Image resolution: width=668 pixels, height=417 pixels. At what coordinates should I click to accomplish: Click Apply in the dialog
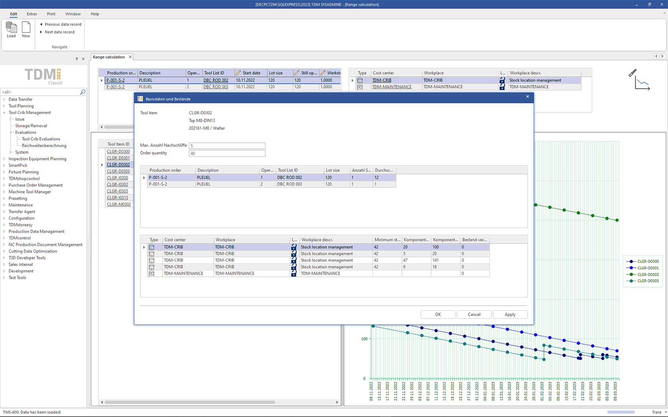click(510, 315)
